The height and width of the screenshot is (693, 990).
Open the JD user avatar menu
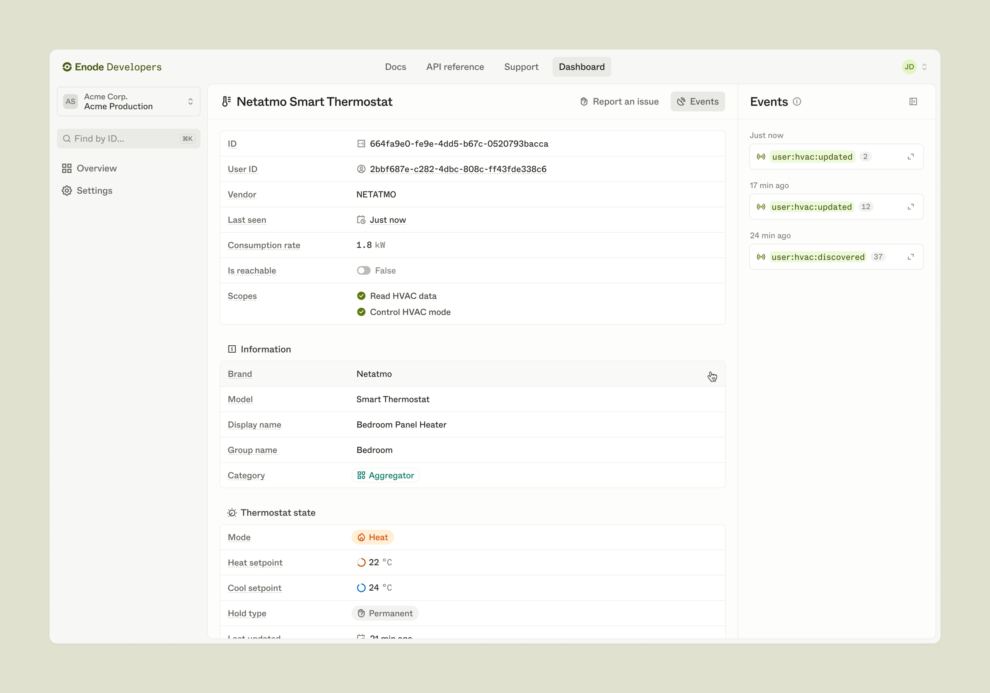point(909,67)
